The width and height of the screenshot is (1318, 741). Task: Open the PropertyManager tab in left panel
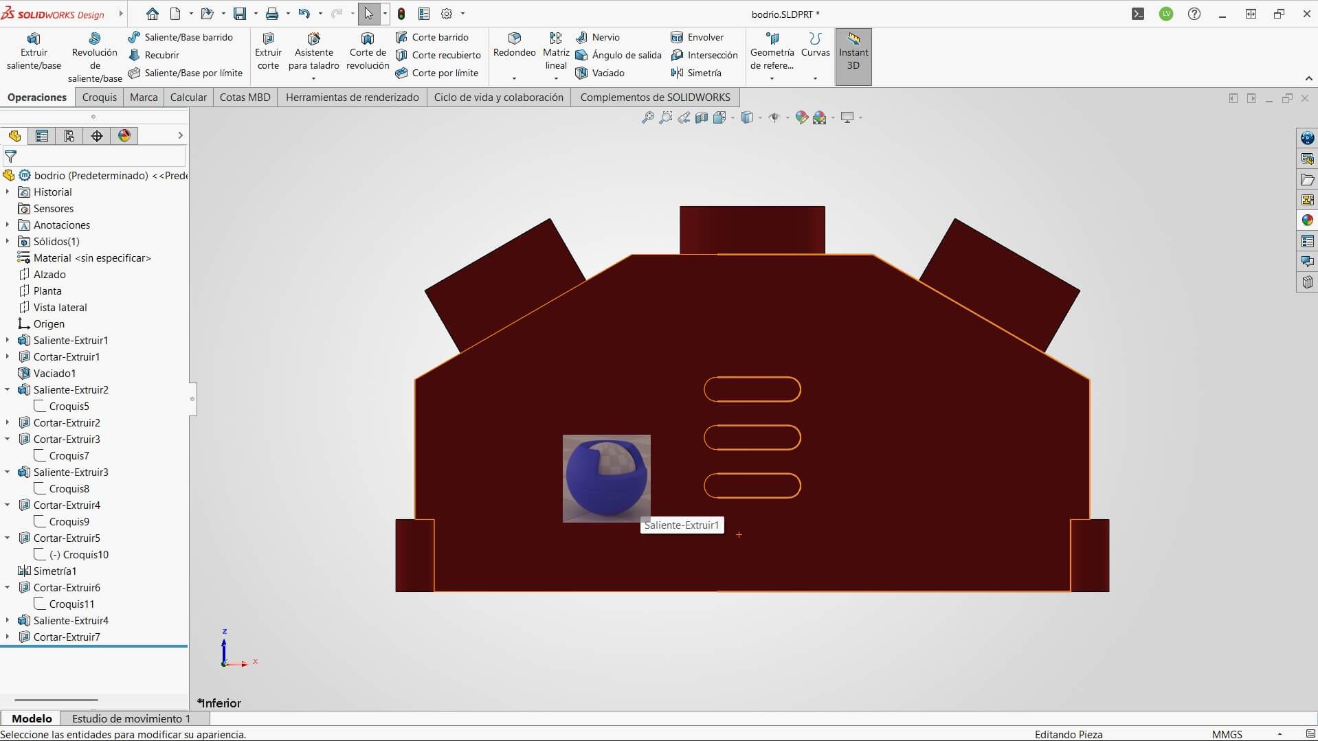pyautogui.click(x=42, y=136)
